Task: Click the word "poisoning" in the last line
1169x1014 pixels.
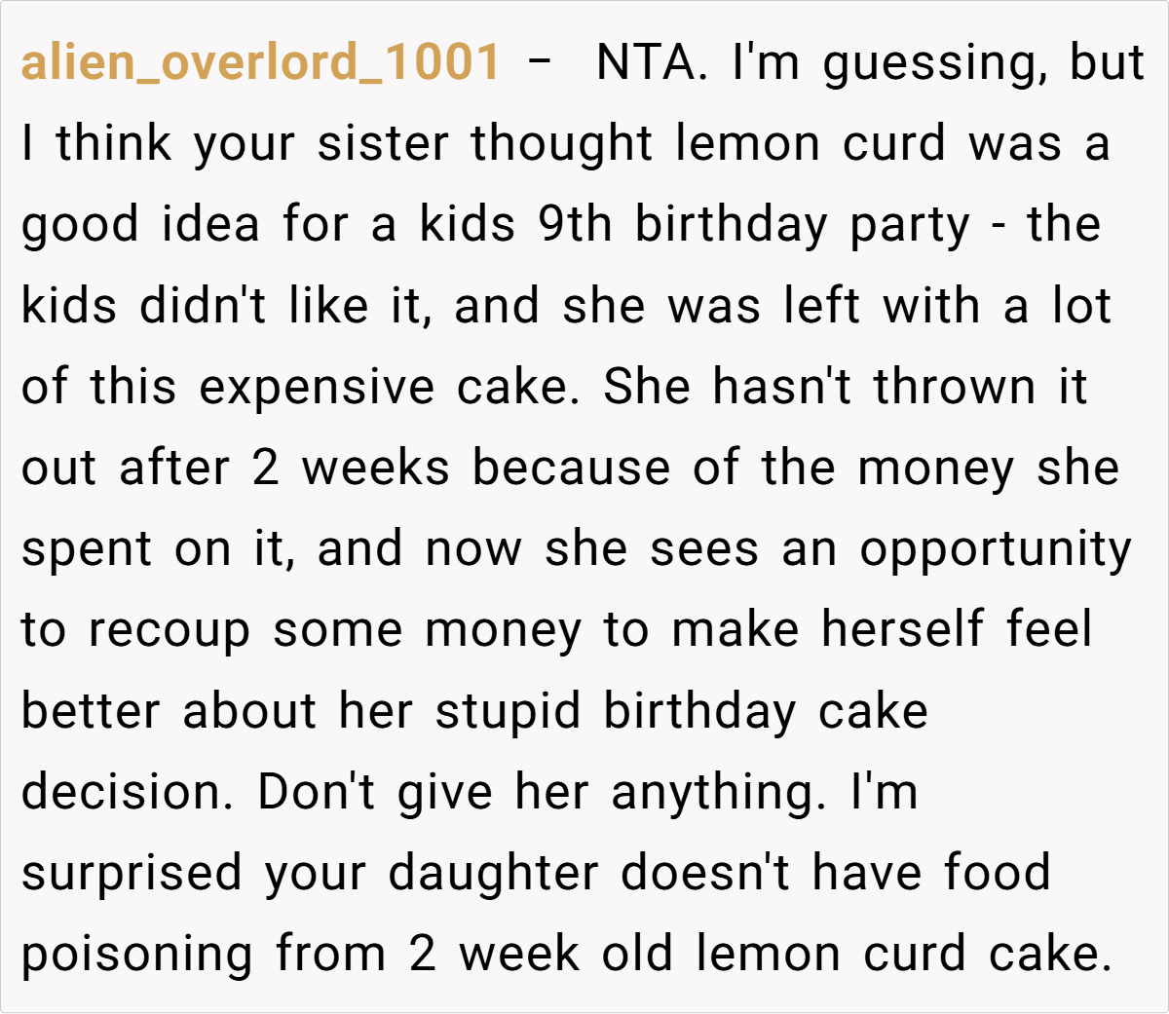Action: pyautogui.click(x=137, y=955)
